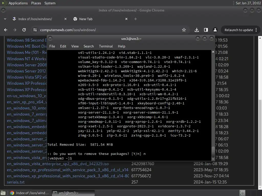Open terminal Help menu
The height and width of the screenshot is (196, 262).
click(122, 46)
